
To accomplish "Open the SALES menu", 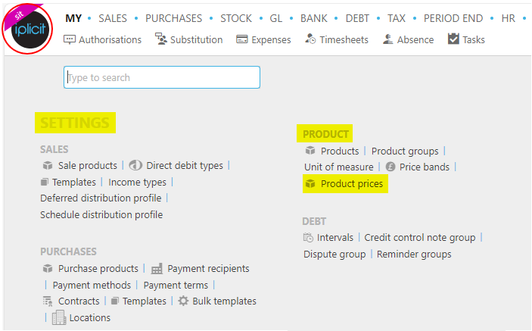I will [113, 18].
